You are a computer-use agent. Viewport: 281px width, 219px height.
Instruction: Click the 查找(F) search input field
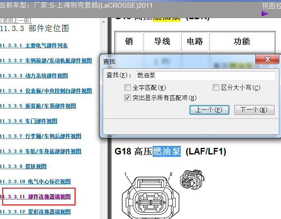pos(206,76)
